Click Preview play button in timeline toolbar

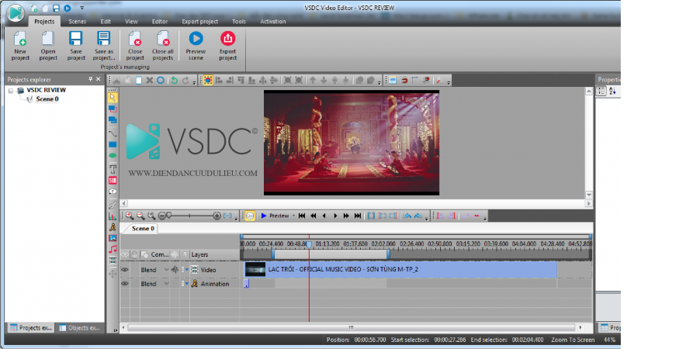[x=275, y=216]
